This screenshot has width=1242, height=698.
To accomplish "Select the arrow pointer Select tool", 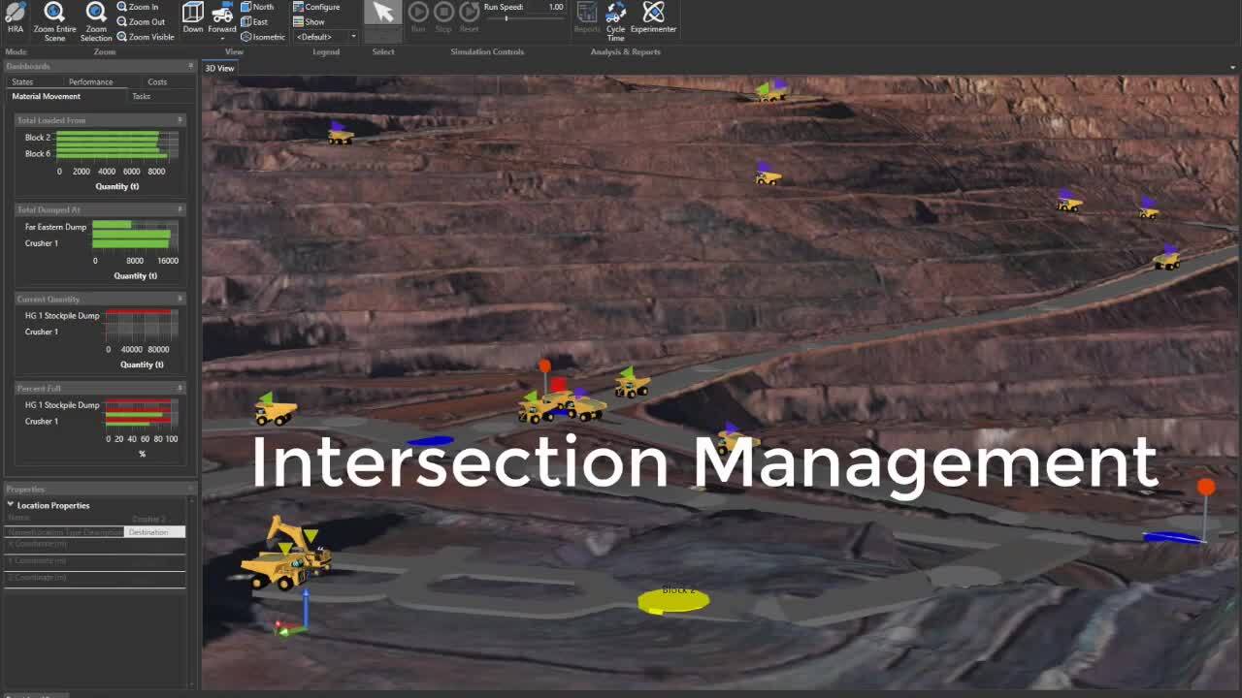I will 383,14.
